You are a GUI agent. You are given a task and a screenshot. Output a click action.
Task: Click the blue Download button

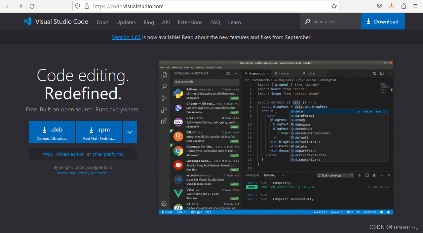click(x=383, y=21)
